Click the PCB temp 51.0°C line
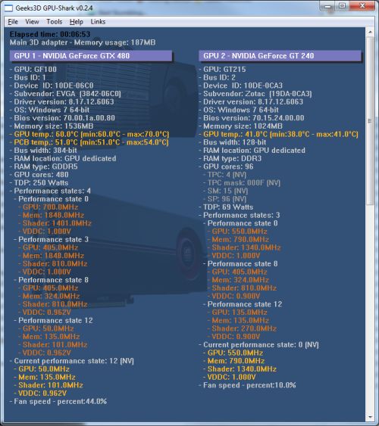The height and width of the screenshot is (426, 379). pos(89,142)
